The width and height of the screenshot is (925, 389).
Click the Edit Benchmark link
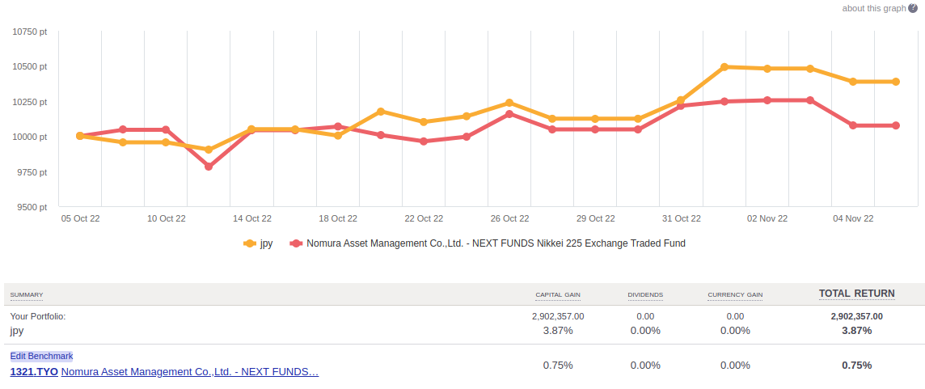pos(41,356)
